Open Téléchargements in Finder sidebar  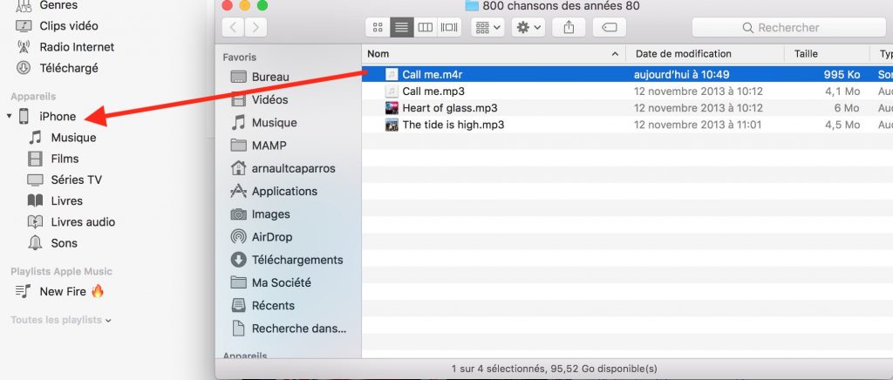pos(298,260)
